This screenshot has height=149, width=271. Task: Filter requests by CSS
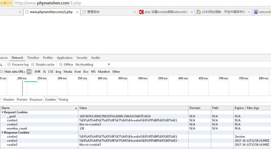pos(51,71)
